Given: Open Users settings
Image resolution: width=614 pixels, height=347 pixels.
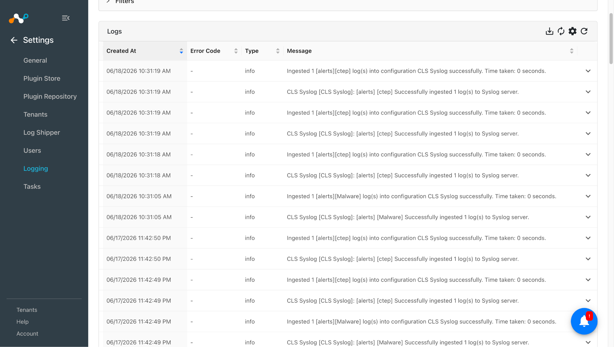Looking at the screenshot, I should (x=32, y=150).
